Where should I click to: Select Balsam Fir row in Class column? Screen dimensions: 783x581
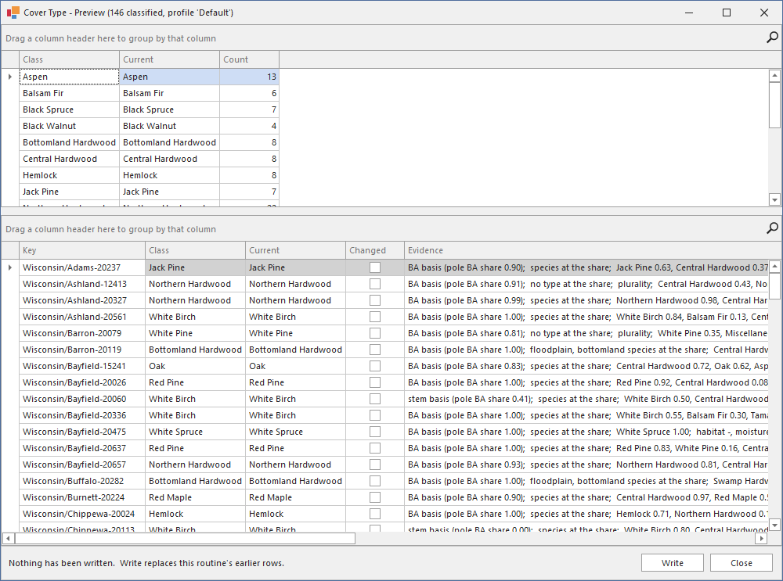[70, 93]
